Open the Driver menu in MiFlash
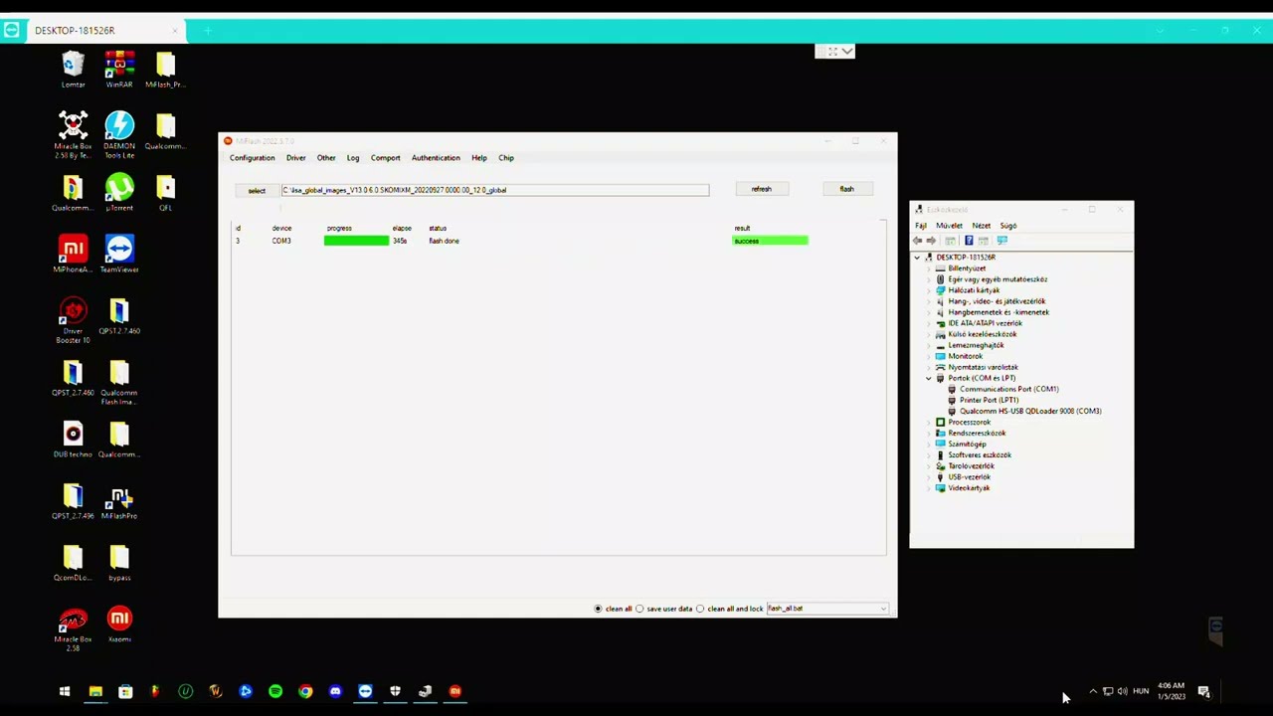This screenshot has height=716, width=1273. coord(295,158)
